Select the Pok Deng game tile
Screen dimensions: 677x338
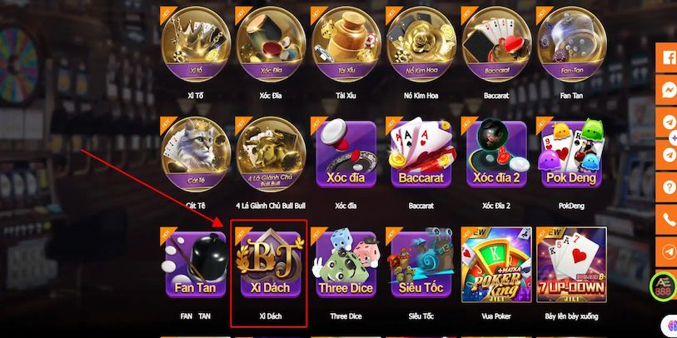coord(571,154)
